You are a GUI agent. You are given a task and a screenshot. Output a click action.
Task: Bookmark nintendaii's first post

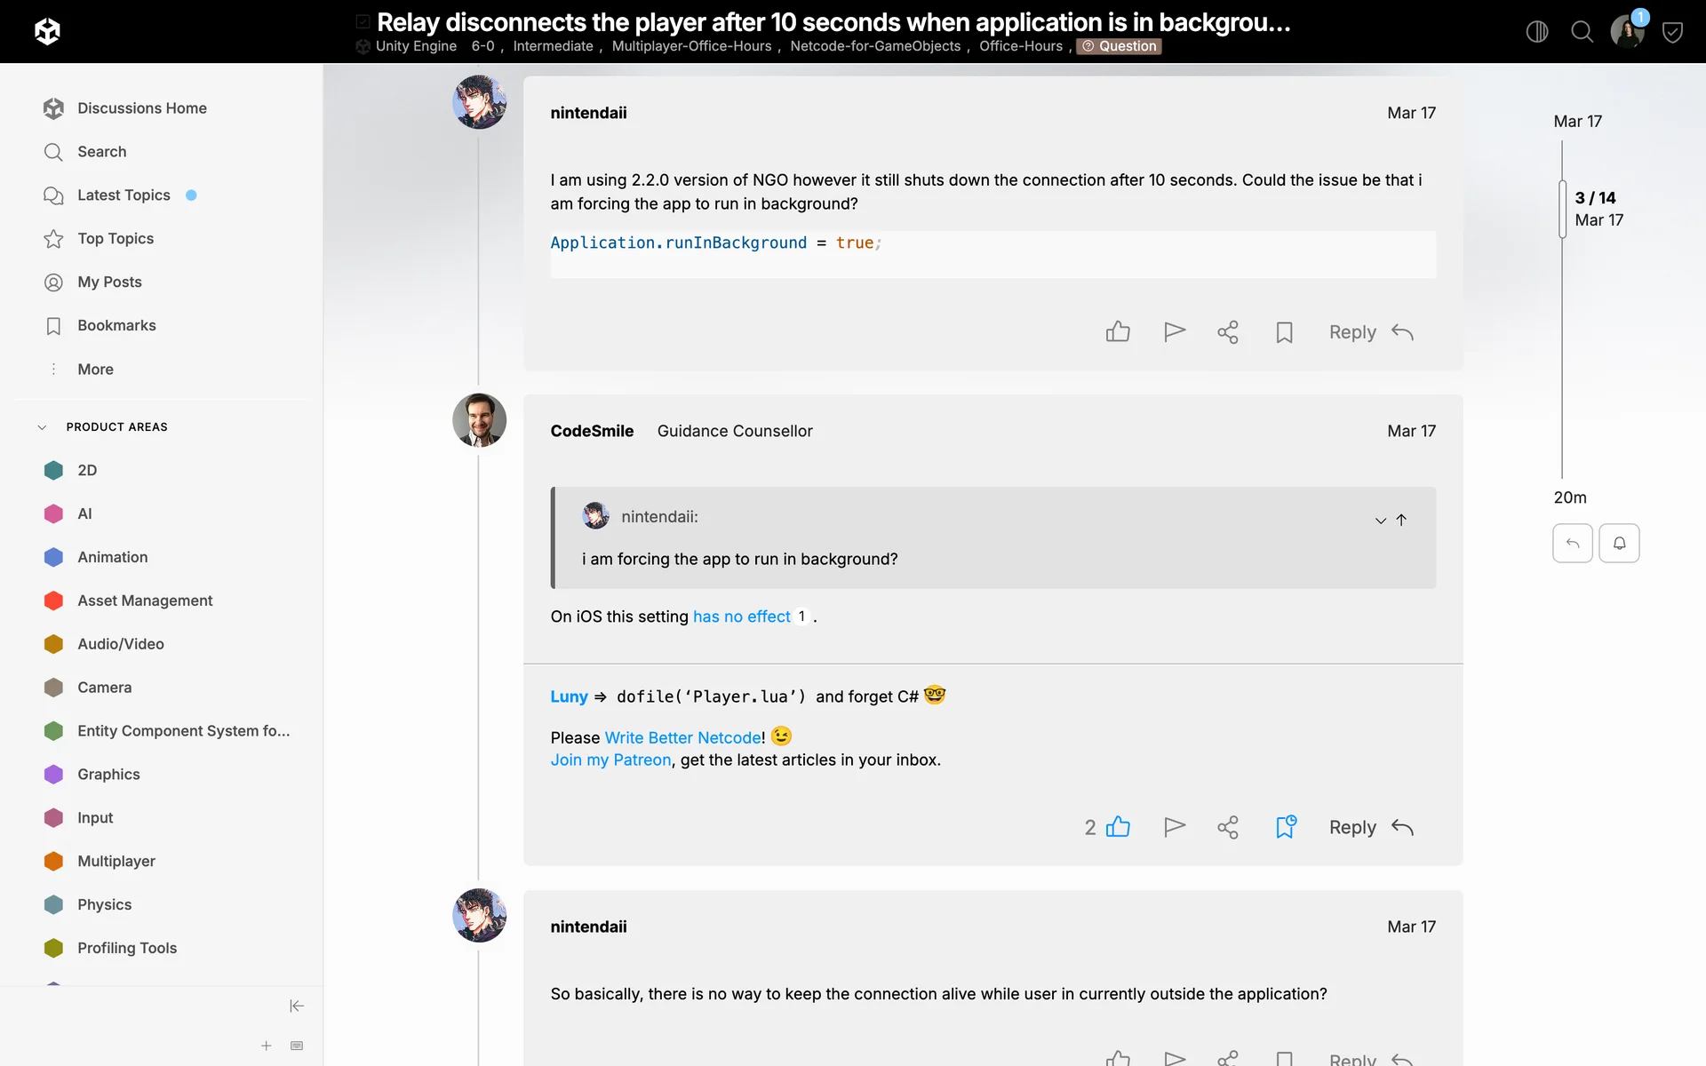pyautogui.click(x=1284, y=332)
